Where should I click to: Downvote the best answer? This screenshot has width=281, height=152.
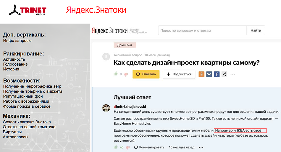pyautogui.click(x=127, y=148)
